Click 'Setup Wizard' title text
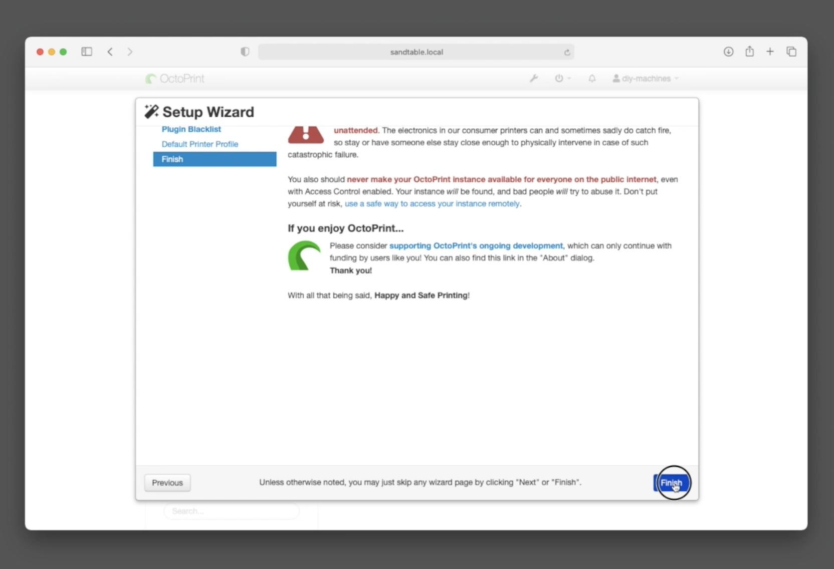The image size is (834, 569). coord(208,112)
